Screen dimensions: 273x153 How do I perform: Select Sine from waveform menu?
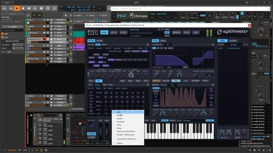(128, 112)
